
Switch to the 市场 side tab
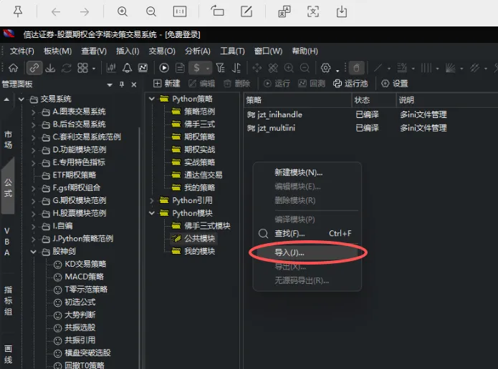(8, 139)
